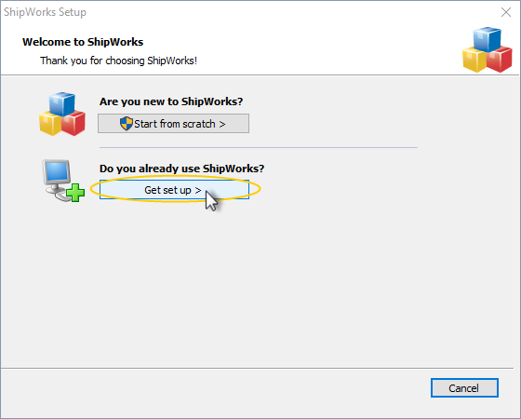Click the computer icon beside 'already use ShipWorks'

[x=63, y=181]
